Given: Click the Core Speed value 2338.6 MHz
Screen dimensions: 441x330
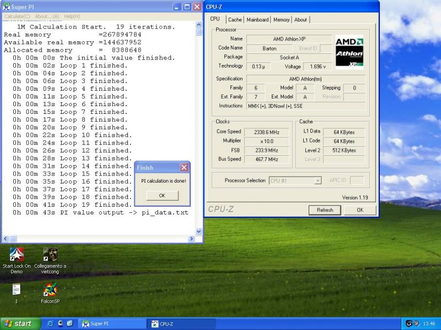Looking at the screenshot, I should [267, 132].
